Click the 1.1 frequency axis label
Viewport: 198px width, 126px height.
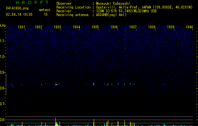pos(3,41)
